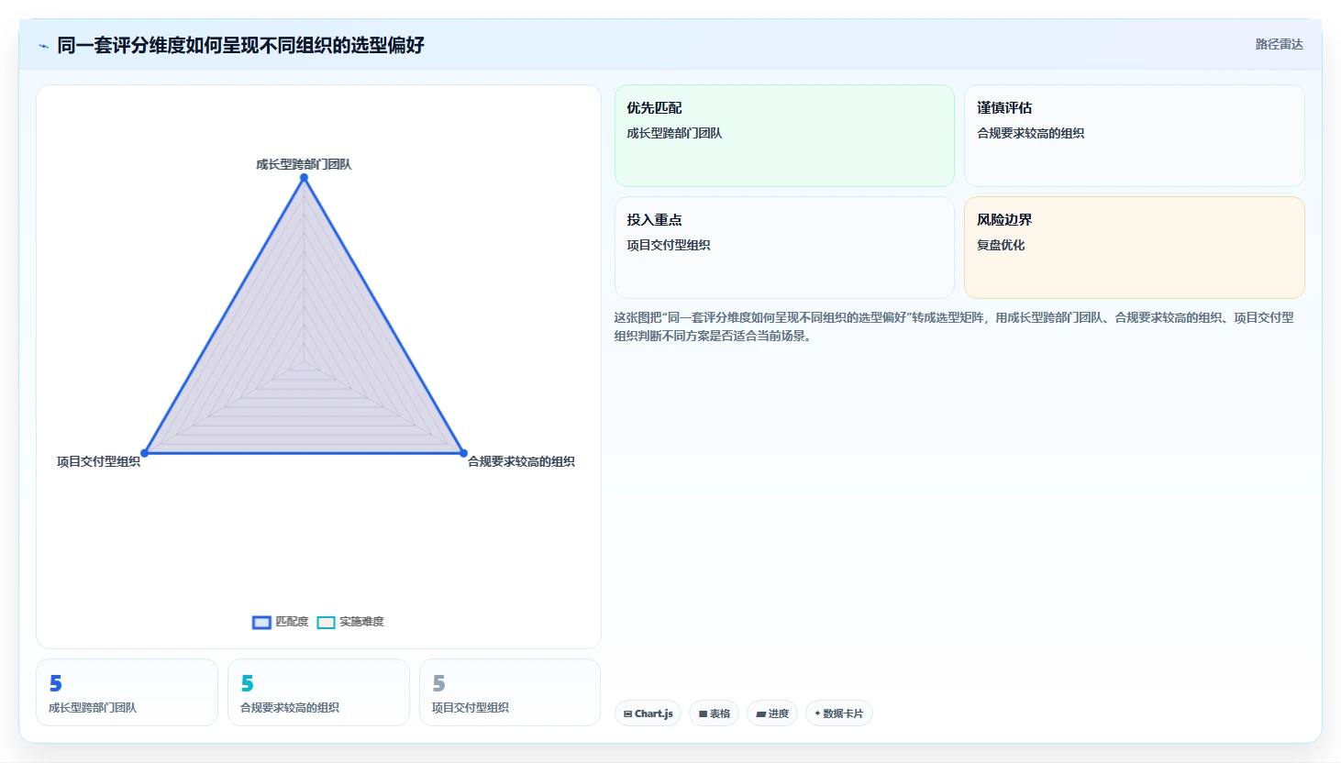Select the 表格 tag chip
The height and width of the screenshot is (763, 1341).
(714, 713)
